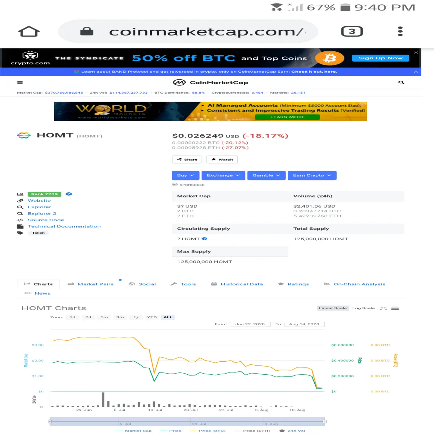Screen dimensions: 434x434
Task: Expand the Earn Crypto dropdown
Action: (312, 175)
